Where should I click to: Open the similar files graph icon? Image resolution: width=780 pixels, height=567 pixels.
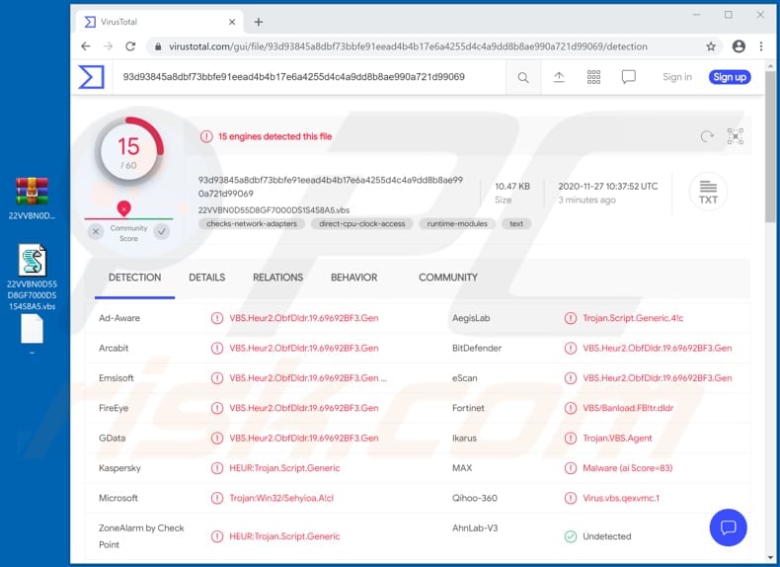pos(736,136)
